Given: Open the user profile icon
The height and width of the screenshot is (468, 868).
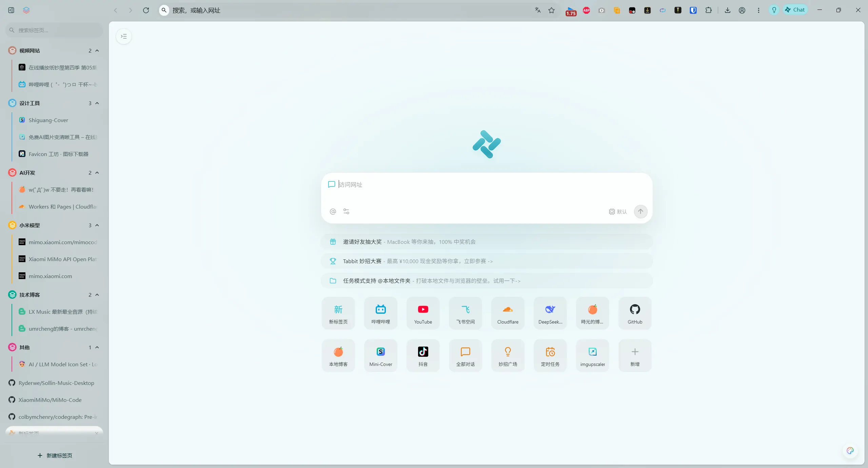Looking at the screenshot, I should [x=742, y=10].
